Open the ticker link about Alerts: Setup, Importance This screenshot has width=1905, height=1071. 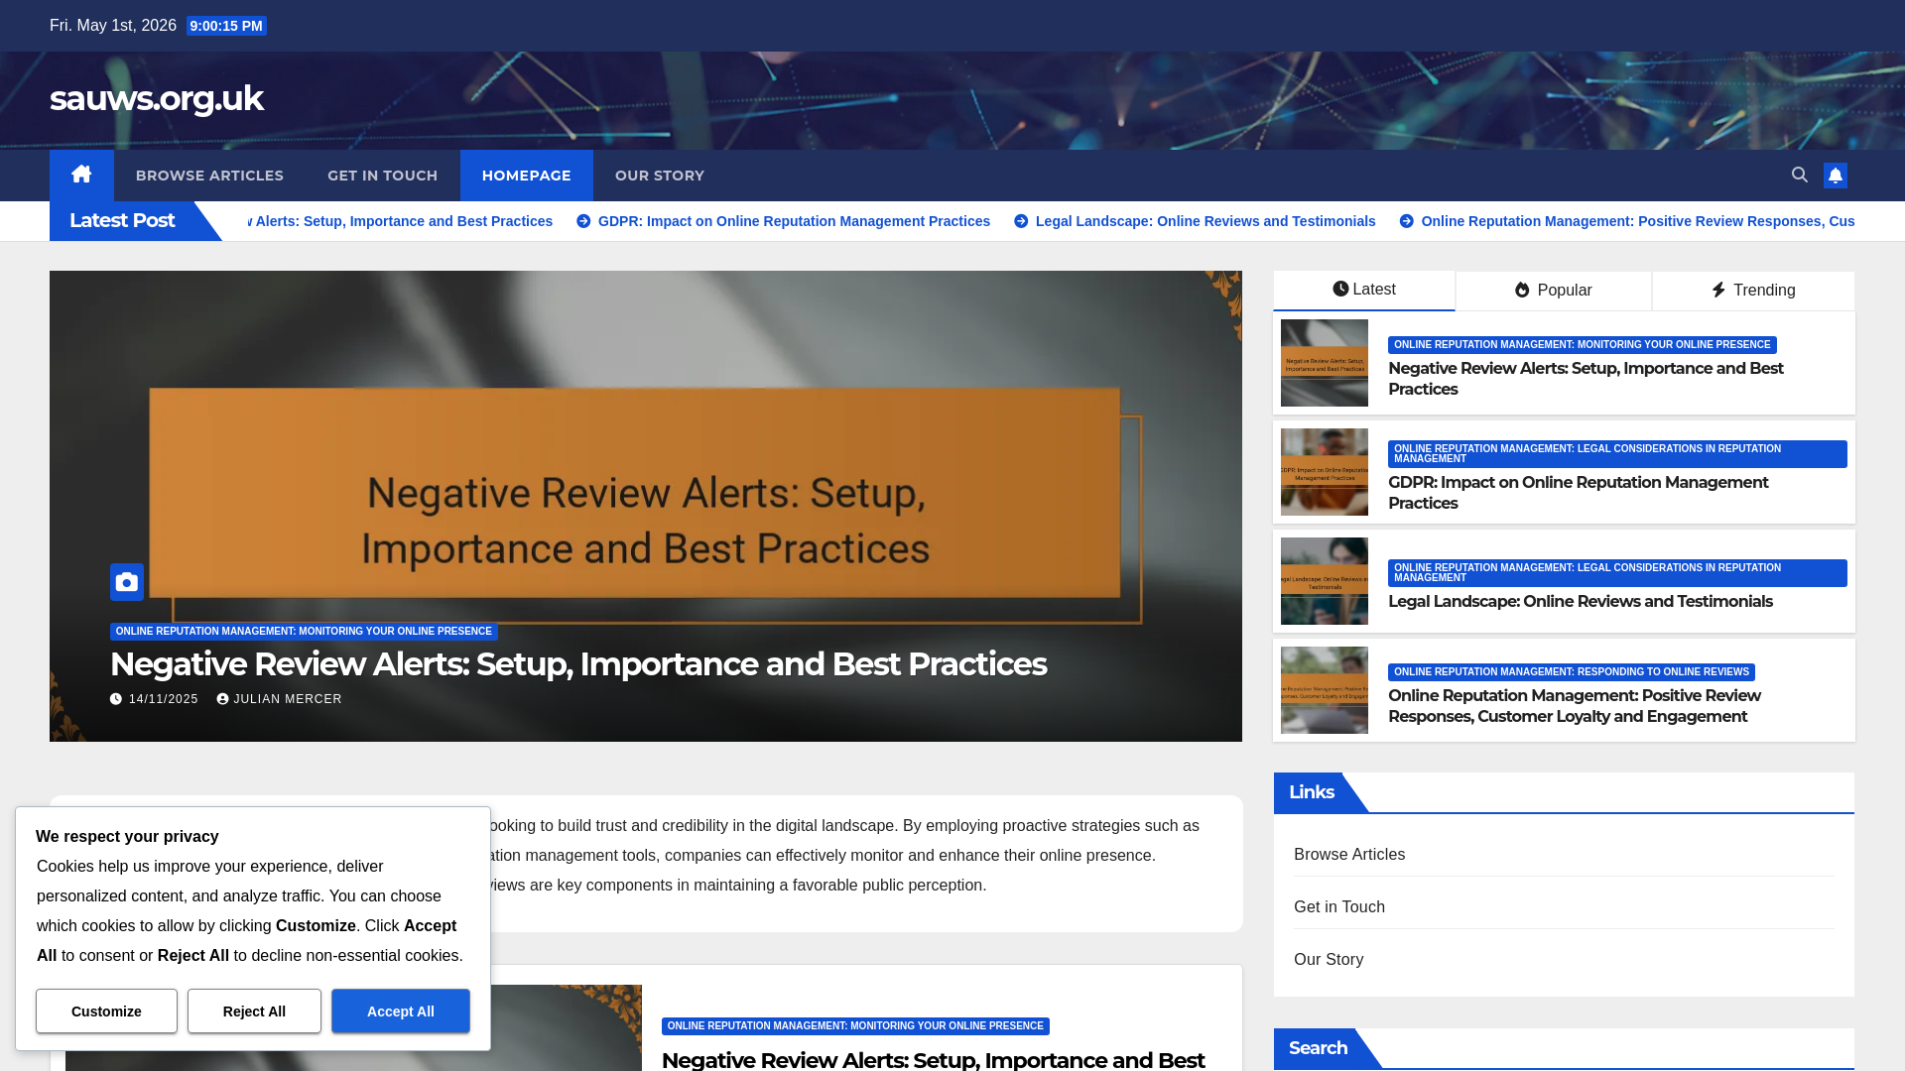tap(401, 221)
